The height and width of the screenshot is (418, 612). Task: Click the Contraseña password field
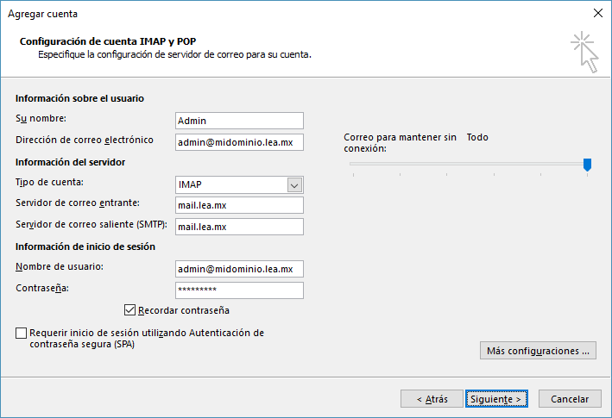tap(239, 290)
